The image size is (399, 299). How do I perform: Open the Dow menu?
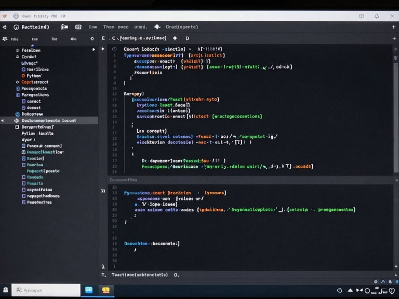click(x=93, y=27)
